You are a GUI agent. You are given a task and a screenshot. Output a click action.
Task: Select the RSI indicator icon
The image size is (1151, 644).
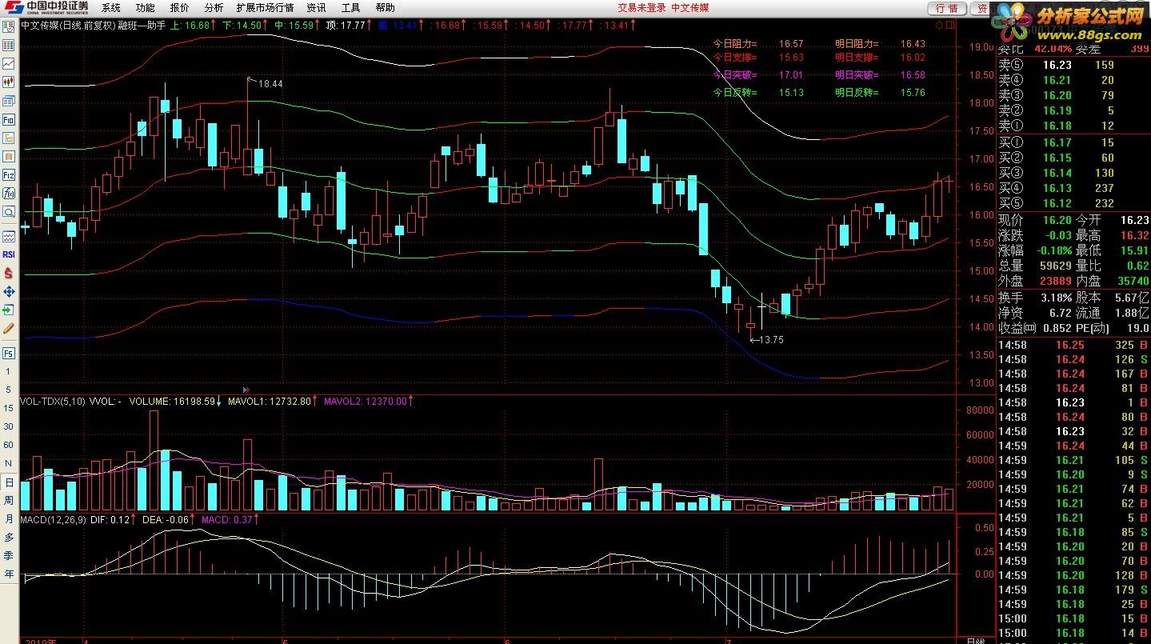tap(9, 254)
